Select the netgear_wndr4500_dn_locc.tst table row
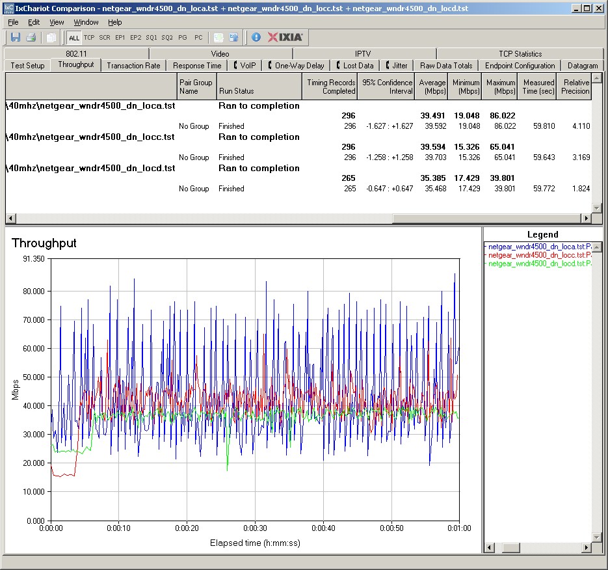 (x=298, y=137)
